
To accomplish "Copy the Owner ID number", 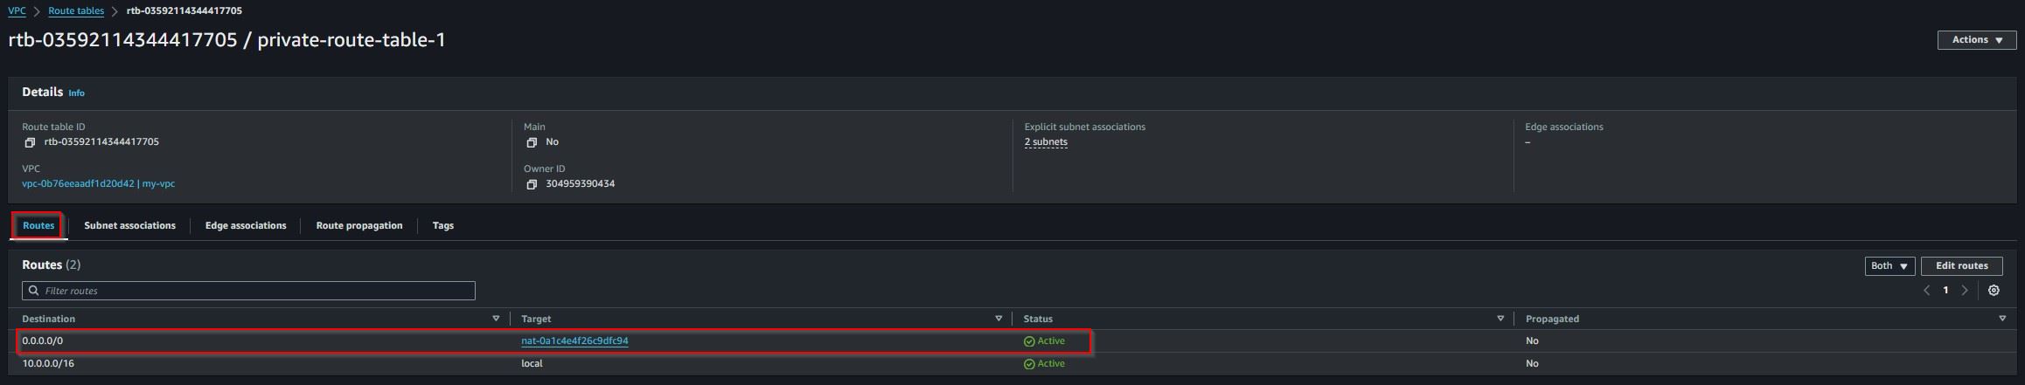I will pyautogui.click(x=532, y=184).
